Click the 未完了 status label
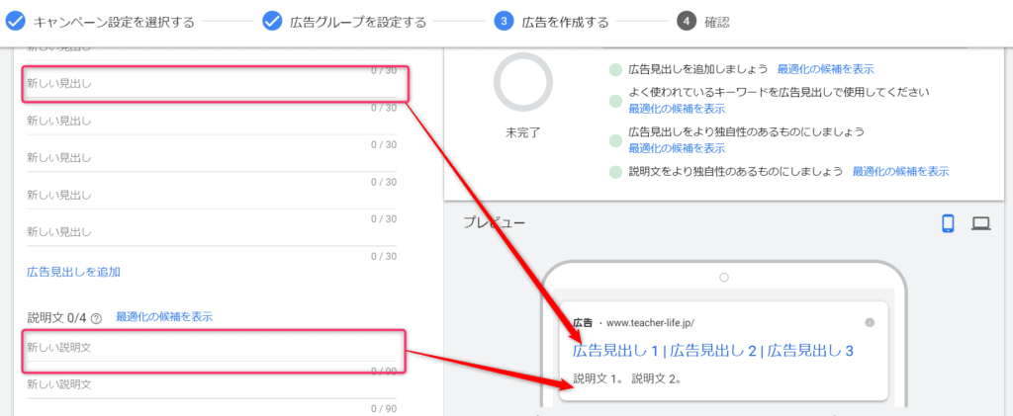Screen dimensions: 1013x416 pos(522,134)
